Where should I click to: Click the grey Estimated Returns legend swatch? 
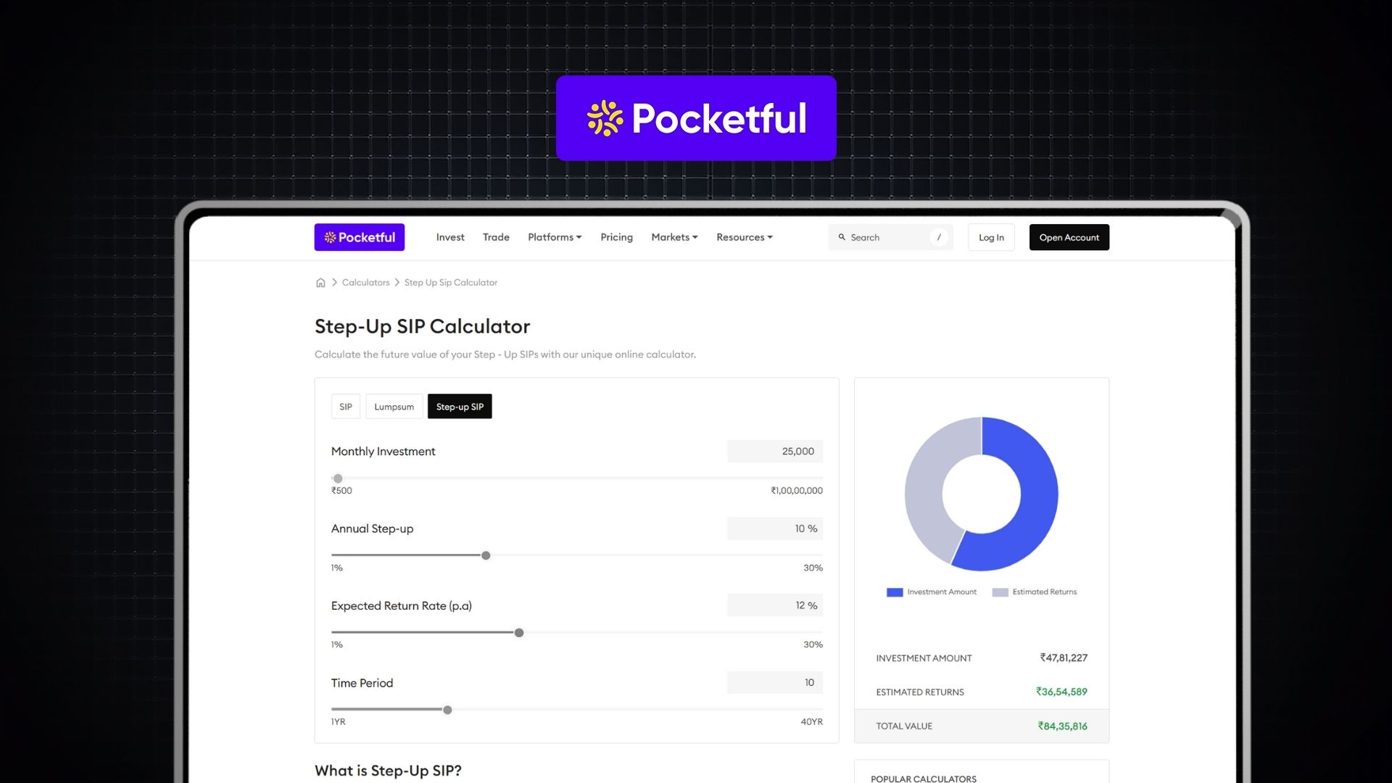pyautogui.click(x=1000, y=592)
